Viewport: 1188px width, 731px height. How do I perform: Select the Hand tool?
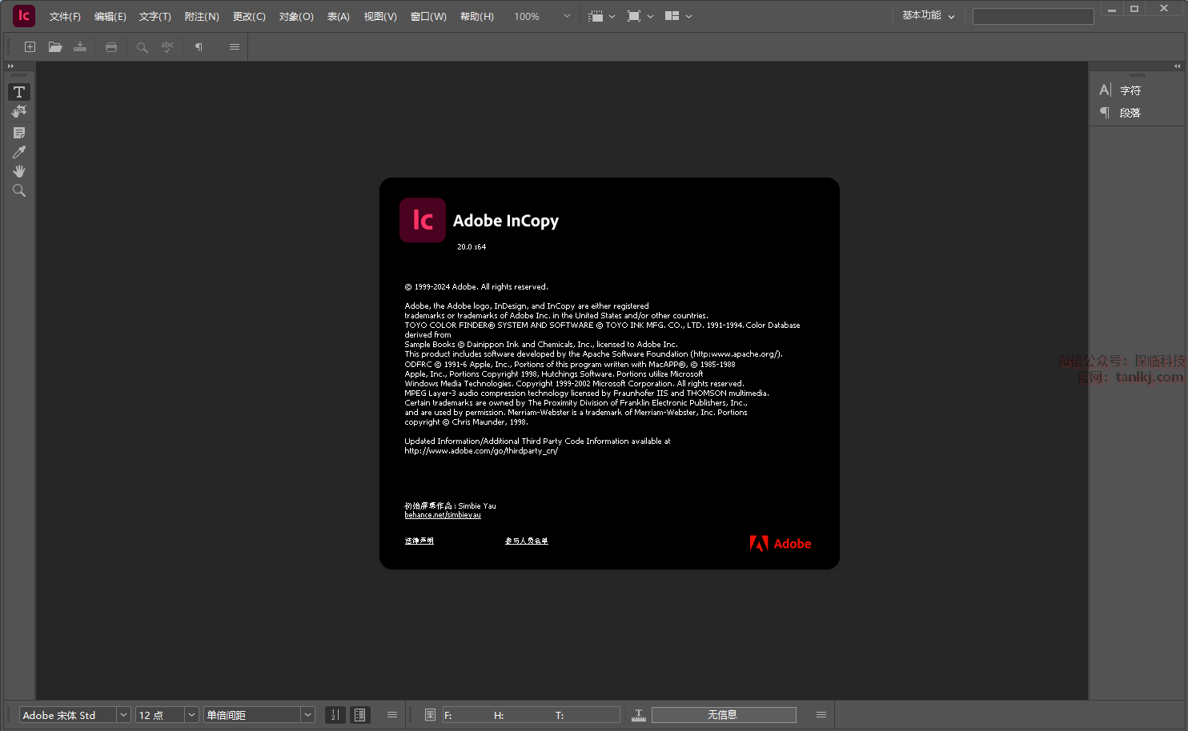(19, 171)
